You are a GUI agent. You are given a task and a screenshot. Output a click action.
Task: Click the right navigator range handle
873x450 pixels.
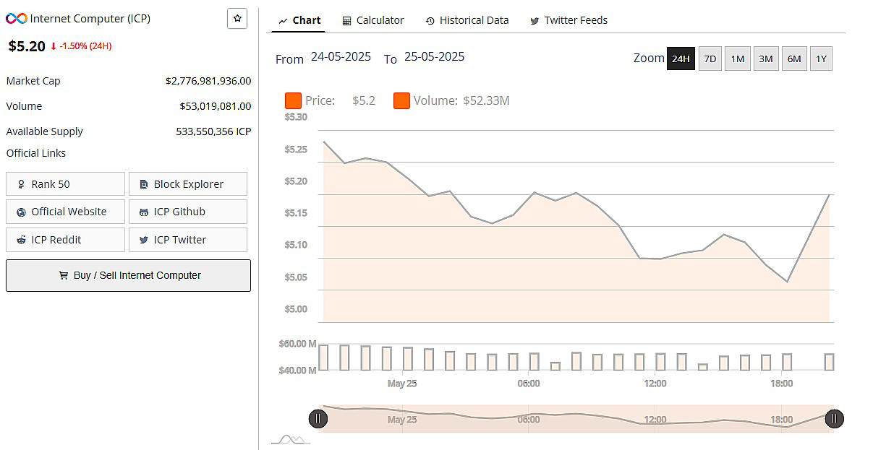click(834, 418)
